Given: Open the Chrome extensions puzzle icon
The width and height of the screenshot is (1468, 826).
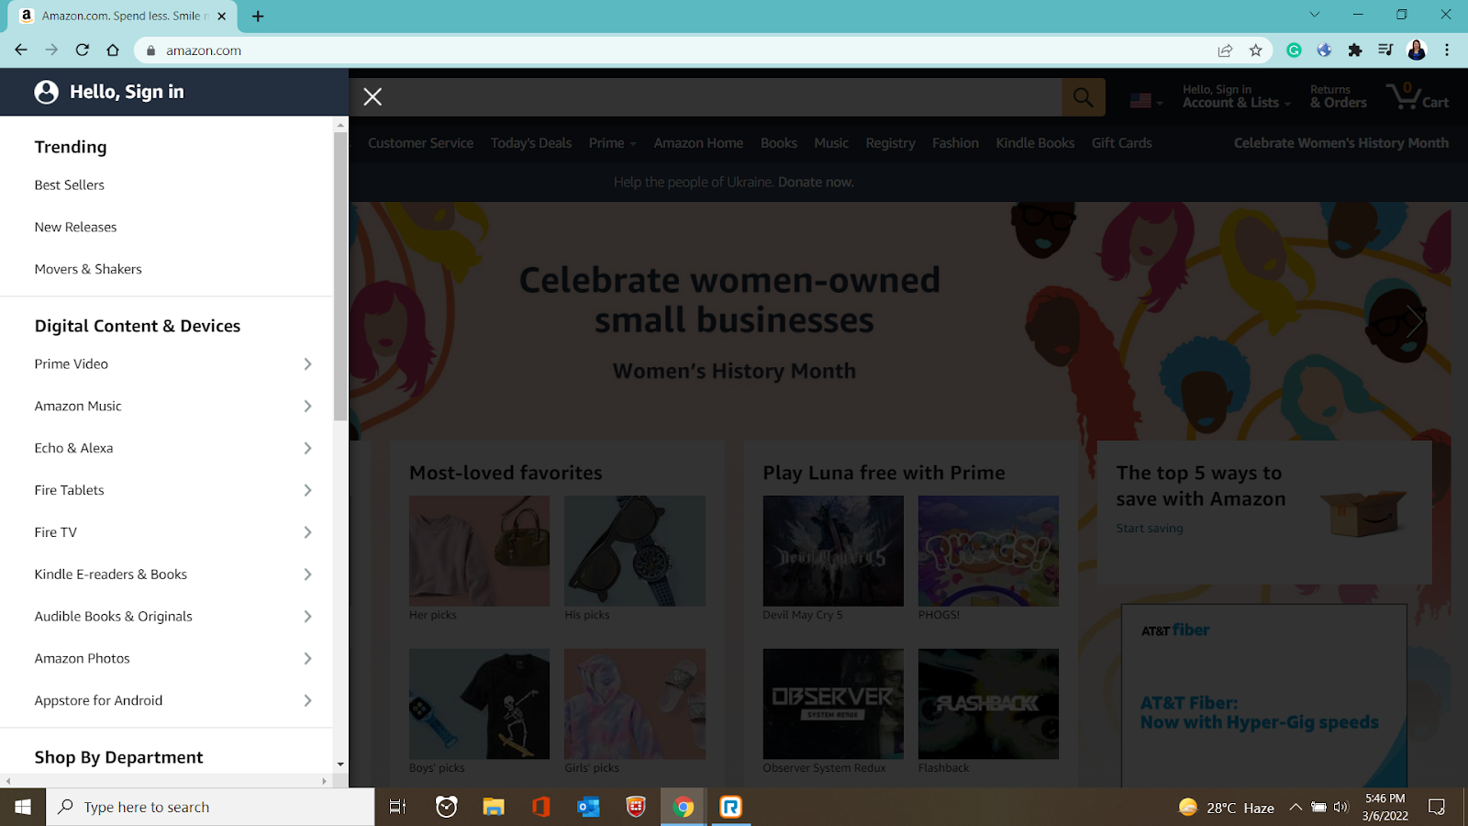Looking at the screenshot, I should [1355, 50].
